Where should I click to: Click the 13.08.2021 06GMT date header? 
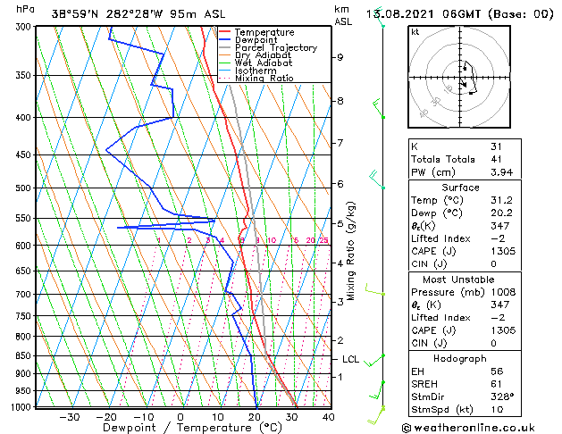pos(460,14)
